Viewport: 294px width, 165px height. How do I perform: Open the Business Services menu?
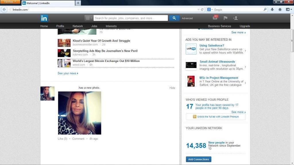(219, 26)
